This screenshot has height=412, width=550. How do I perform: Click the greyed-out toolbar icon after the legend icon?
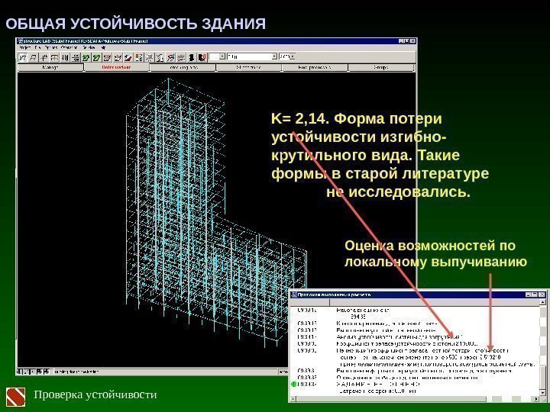[150, 57]
